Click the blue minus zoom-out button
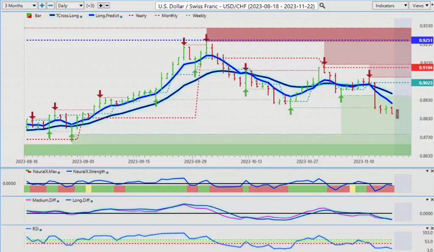Screen dimensions: 434x252 point(50,6)
